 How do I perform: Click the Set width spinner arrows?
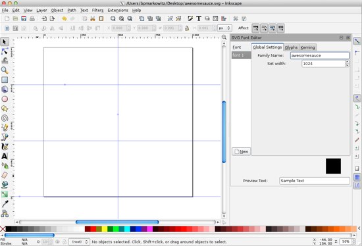point(347,63)
